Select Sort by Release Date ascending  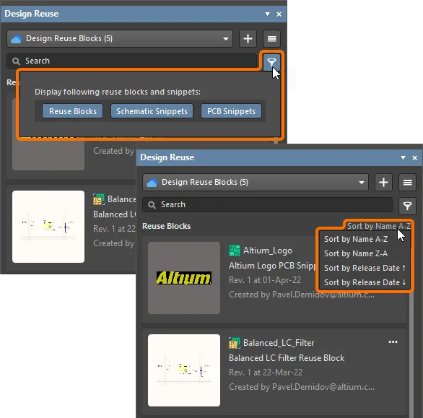tap(365, 268)
